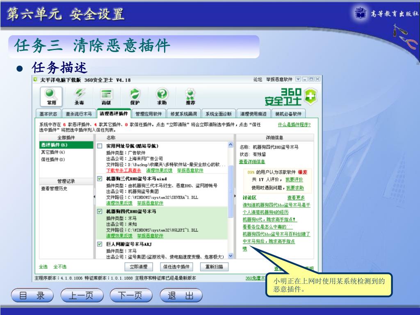Click the 下载专杀工具查杀 red link
The width and height of the screenshot is (420, 315).
click(123, 170)
